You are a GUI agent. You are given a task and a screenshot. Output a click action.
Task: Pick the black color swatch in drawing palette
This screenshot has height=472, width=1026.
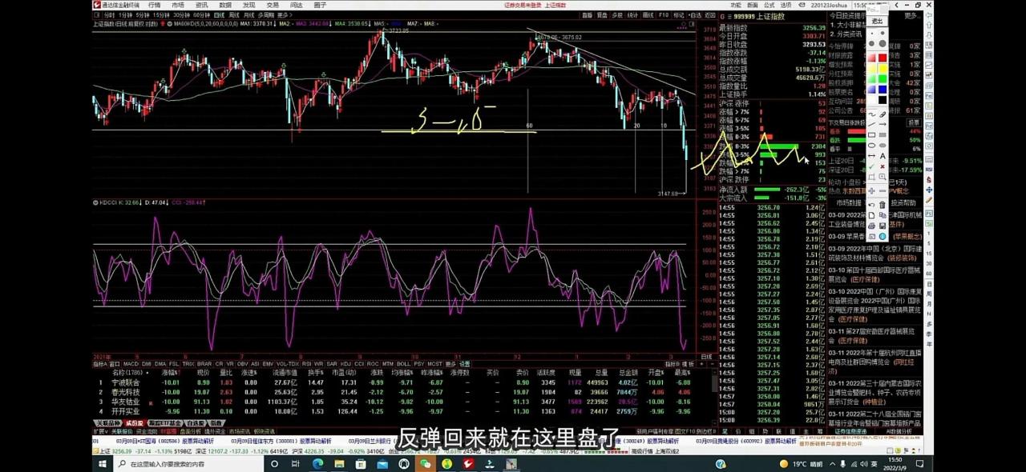(882, 99)
